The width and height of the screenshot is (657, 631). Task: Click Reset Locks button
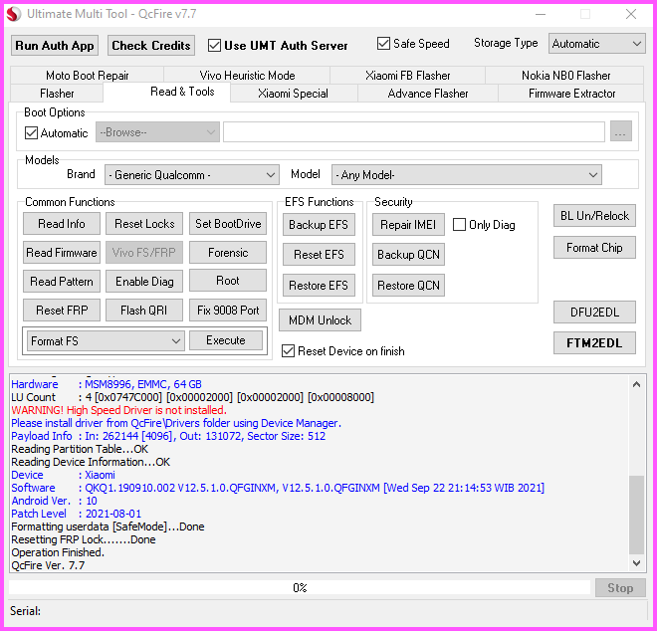click(x=144, y=224)
